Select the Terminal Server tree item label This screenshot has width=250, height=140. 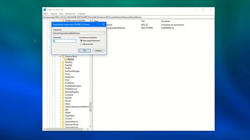(72, 124)
